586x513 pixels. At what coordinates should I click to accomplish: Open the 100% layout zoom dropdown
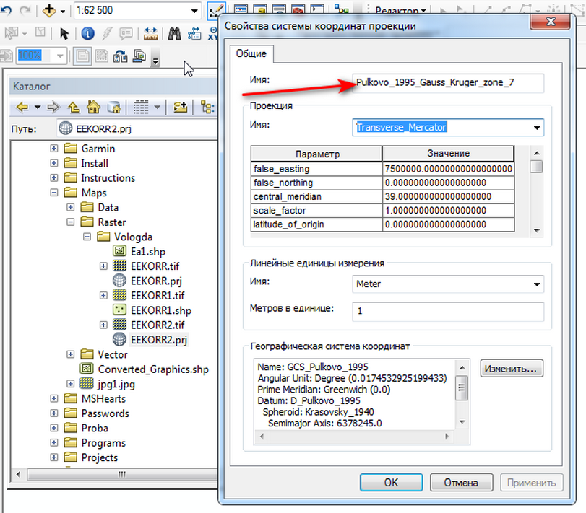(x=60, y=56)
